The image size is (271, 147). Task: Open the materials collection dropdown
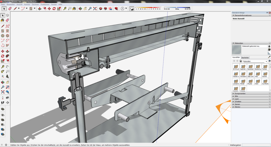(266, 61)
